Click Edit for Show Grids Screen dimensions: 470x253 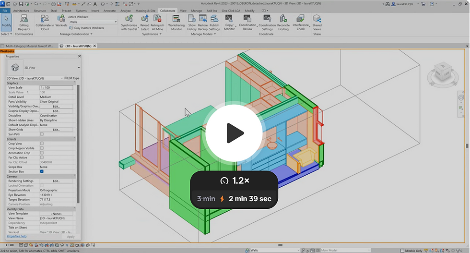pos(57,130)
